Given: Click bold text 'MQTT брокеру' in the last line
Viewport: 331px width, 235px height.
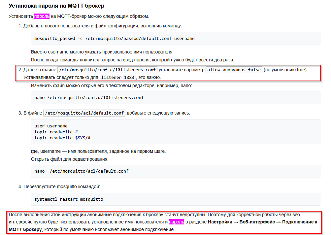Looking at the screenshot, I should pyautogui.click(x=25, y=229).
